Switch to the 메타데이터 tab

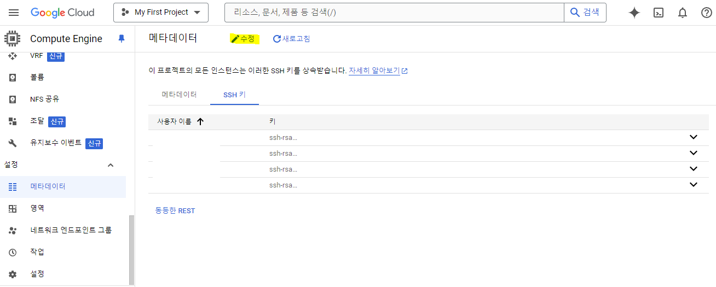(x=179, y=95)
